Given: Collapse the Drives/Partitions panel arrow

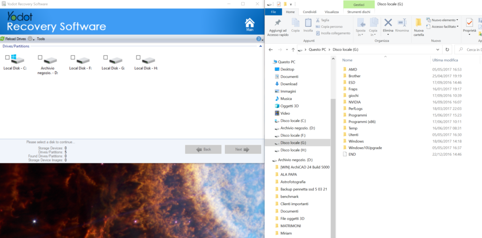Looking at the screenshot, I should point(260,47).
